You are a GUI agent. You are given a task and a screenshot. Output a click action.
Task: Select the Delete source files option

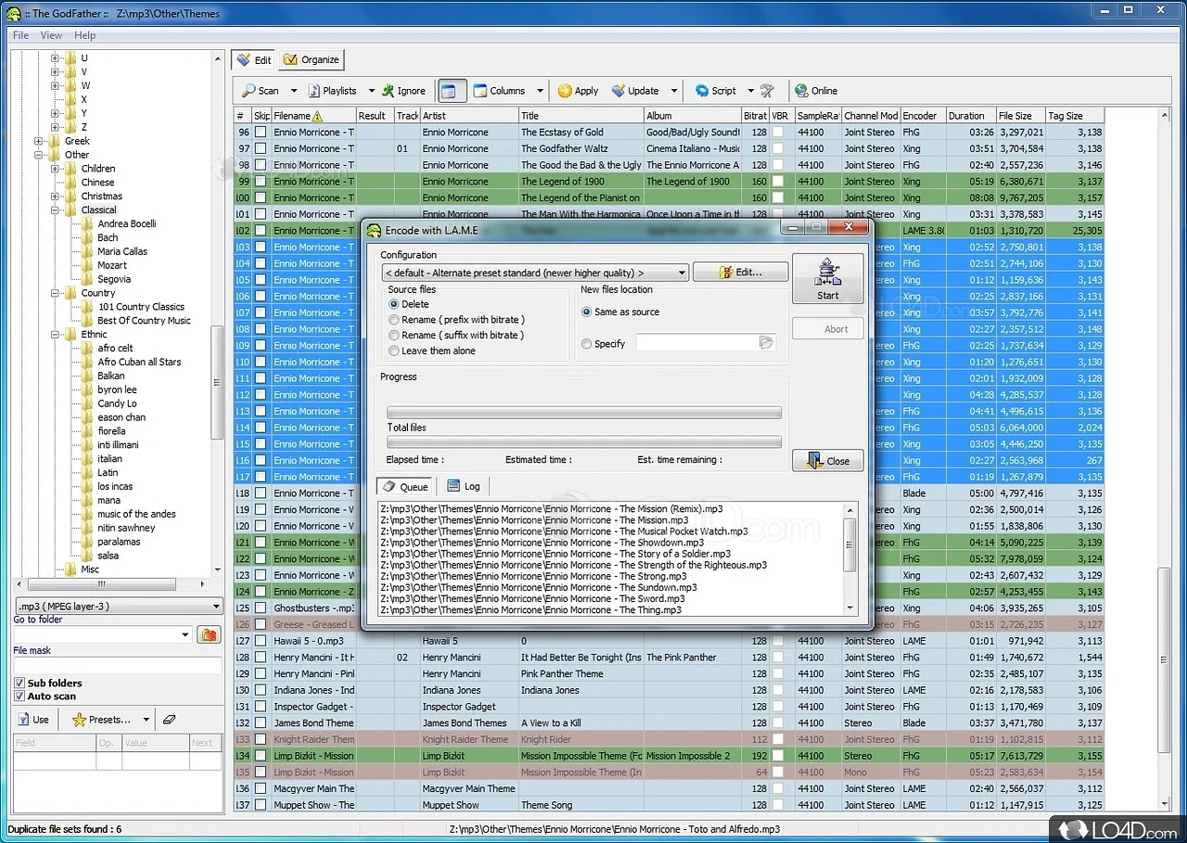[409, 304]
